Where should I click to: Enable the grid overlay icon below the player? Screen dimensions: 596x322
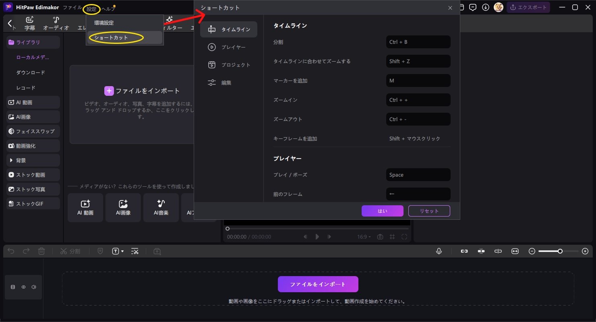(x=392, y=237)
